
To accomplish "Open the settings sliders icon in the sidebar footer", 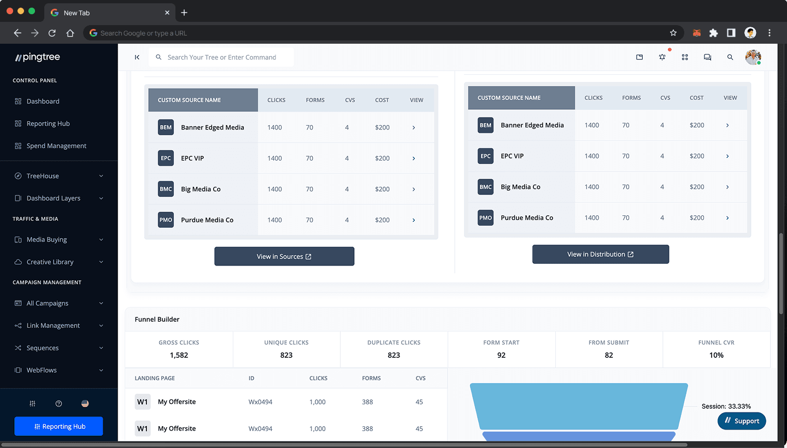I will [32, 403].
